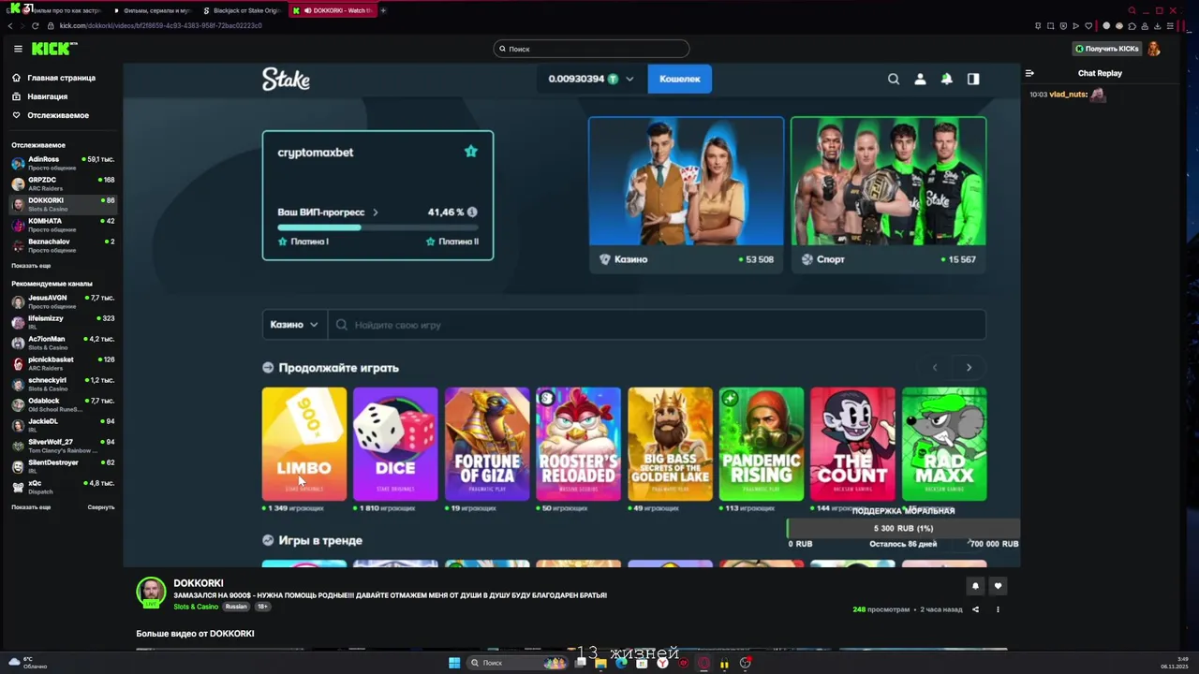Click the Kick search field Поиск
Viewport: 1199px width, 674px height.
[x=591, y=49]
